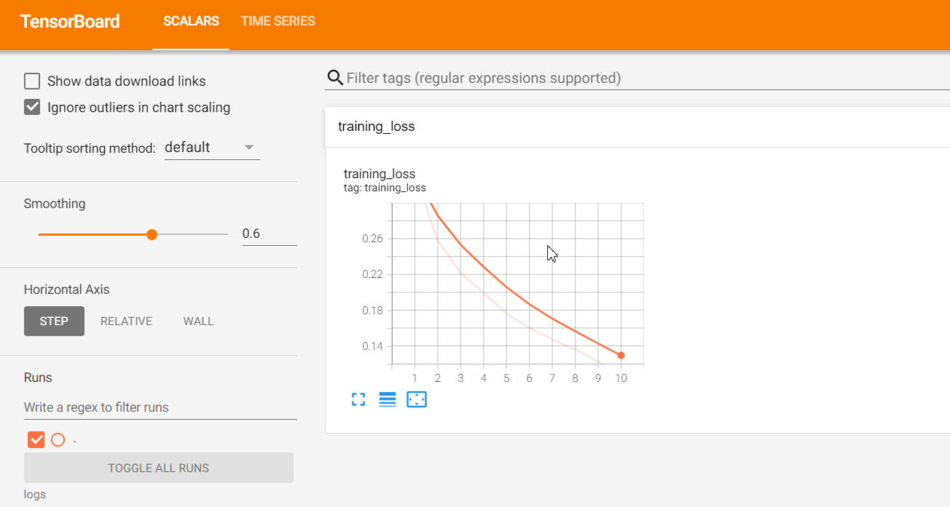Select the Scalars tab

191,22
